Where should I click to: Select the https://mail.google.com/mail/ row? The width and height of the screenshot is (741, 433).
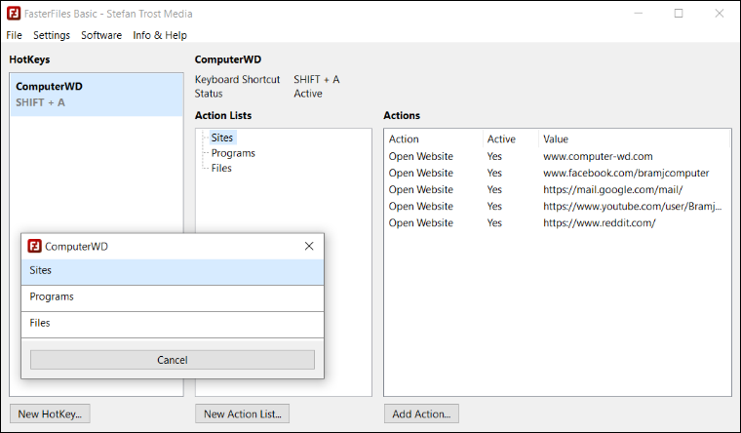point(558,189)
